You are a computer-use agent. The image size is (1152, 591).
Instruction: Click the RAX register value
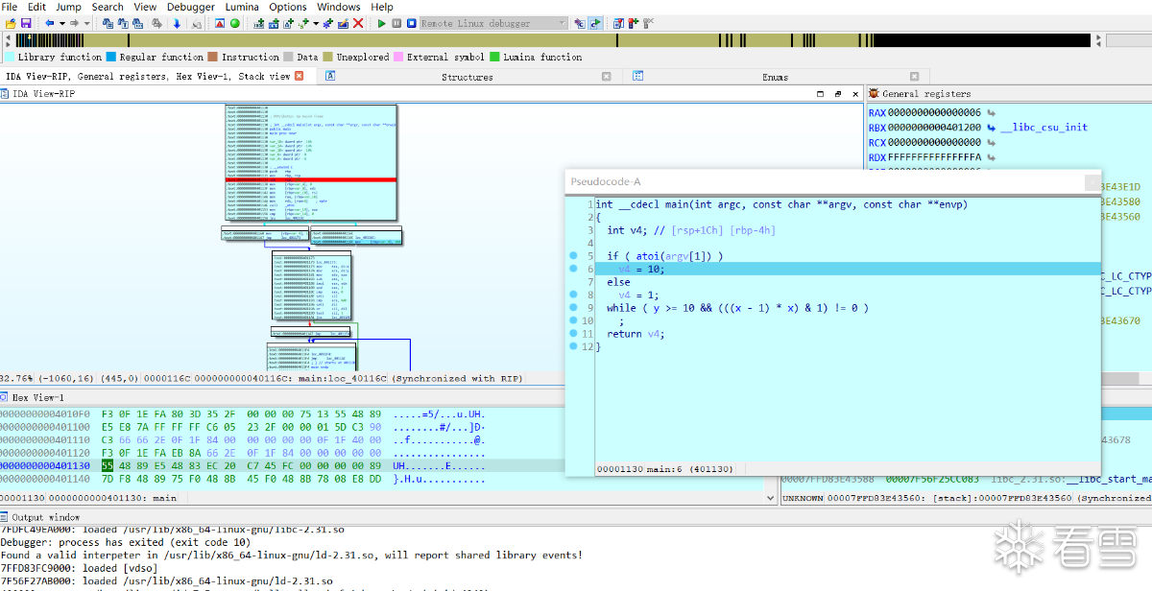pyautogui.click(x=934, y=112)
